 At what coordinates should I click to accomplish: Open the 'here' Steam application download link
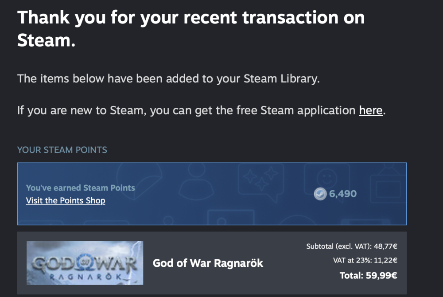coord(370,110)
